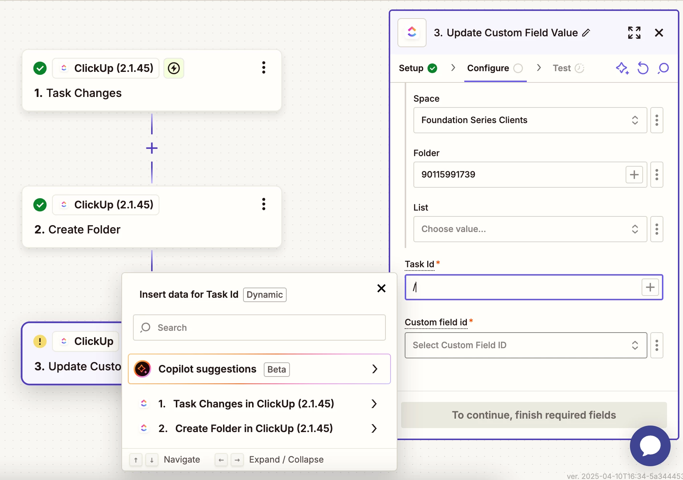
Task: Click the search magnifier icon in panel
Action: click(663, 68)
